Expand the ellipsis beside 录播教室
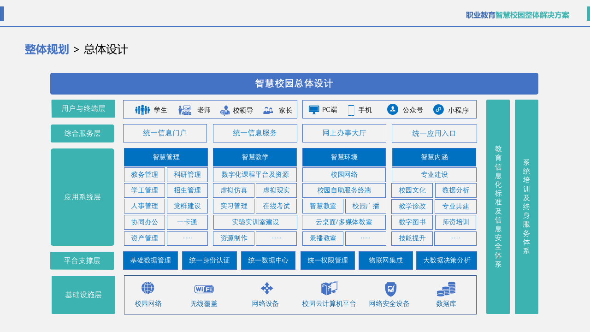Viewport: 590px width, 332px height. click(x=366, y=238)
